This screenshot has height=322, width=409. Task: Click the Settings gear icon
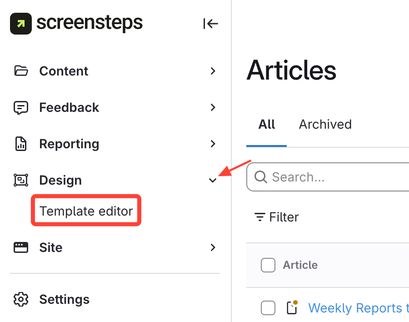point(21,300)
